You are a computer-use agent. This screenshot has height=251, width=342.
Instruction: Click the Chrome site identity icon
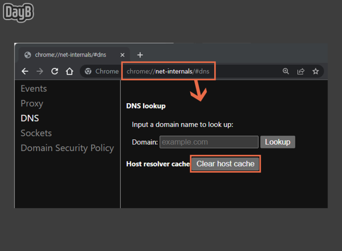pyautogui.click(x=88, y=71)
